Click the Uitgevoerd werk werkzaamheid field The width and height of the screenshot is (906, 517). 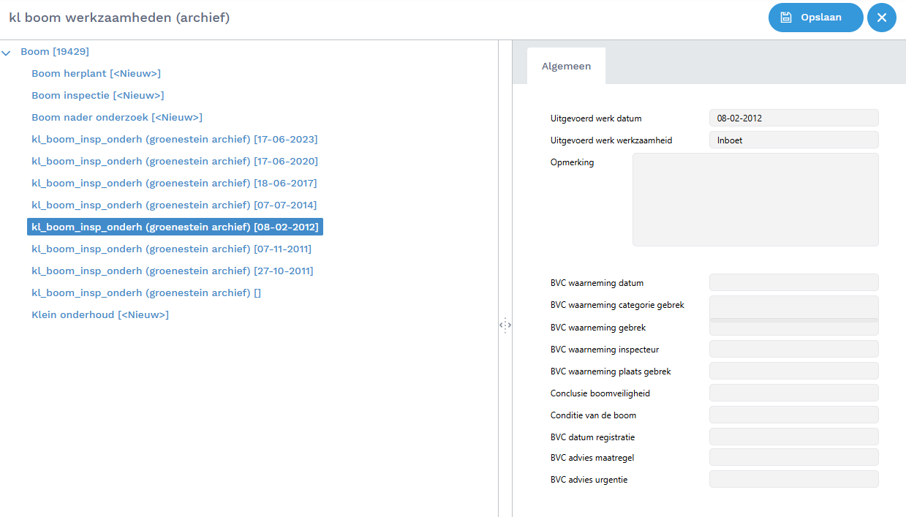(793, 140)
